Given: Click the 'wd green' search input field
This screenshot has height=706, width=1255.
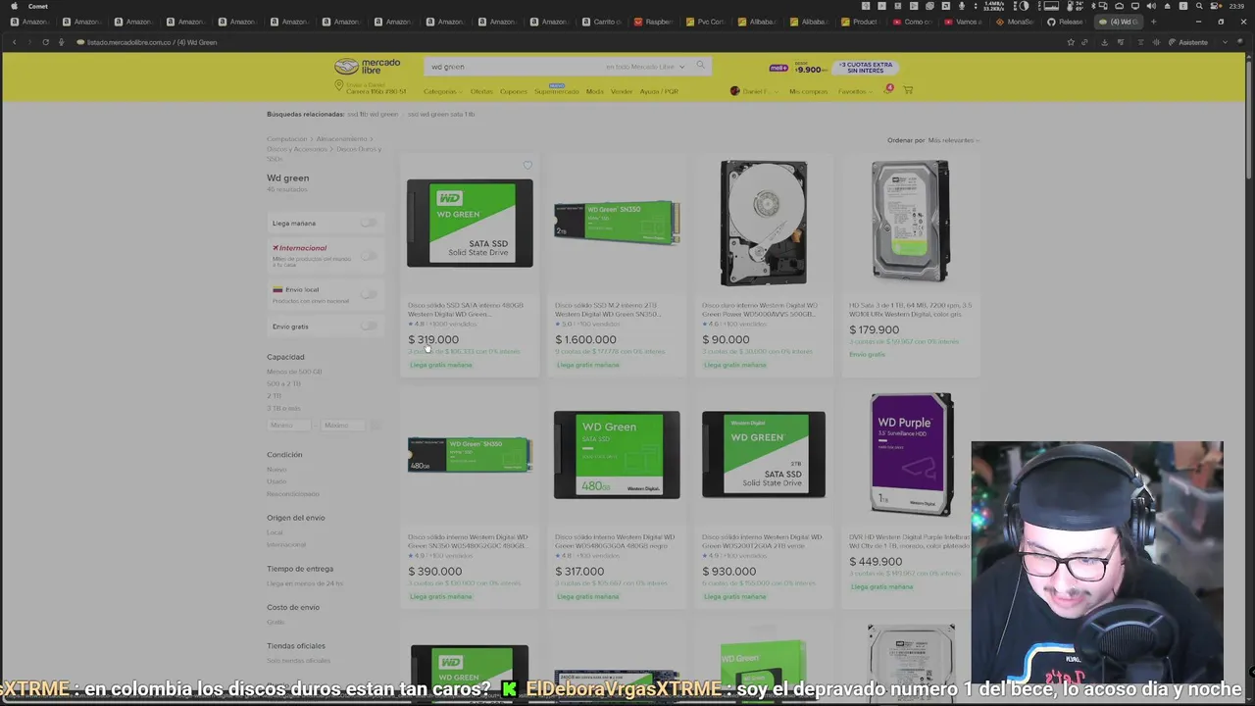Looking at the screenshot, I should click(515, 67).
